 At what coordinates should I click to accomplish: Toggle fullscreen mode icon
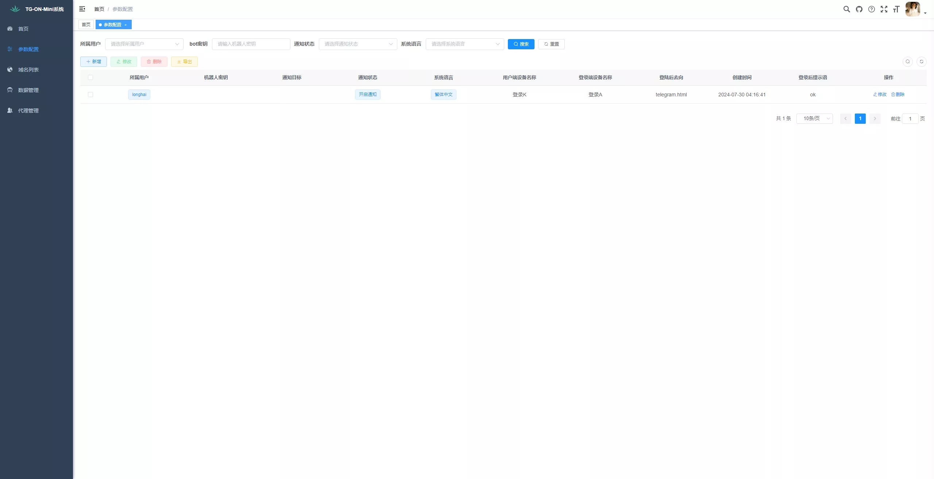(x=884, y=9)
